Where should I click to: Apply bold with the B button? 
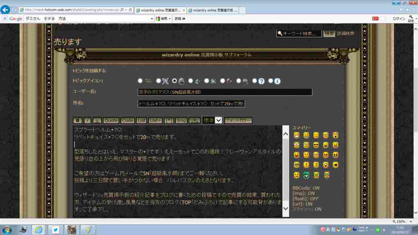(78, 120)
